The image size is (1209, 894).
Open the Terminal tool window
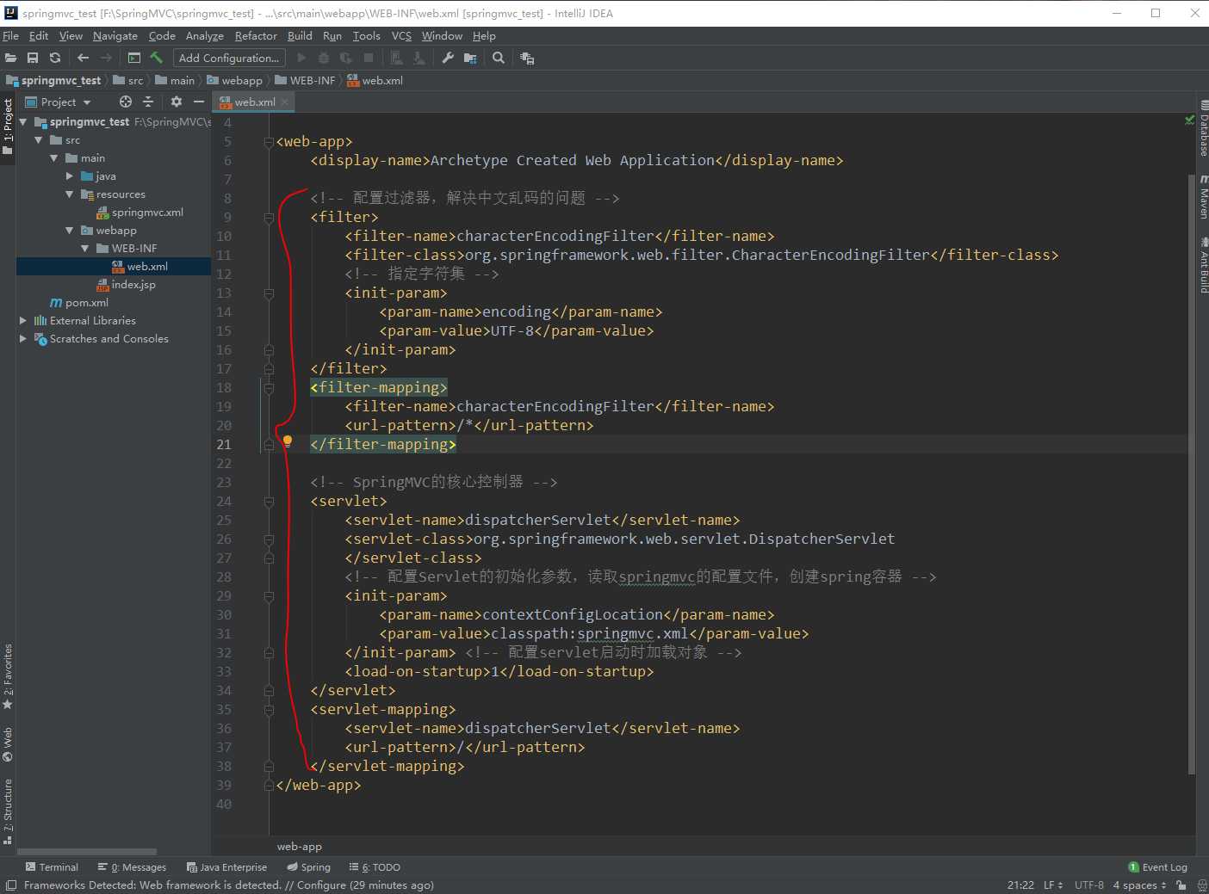(x=52, y=867)
